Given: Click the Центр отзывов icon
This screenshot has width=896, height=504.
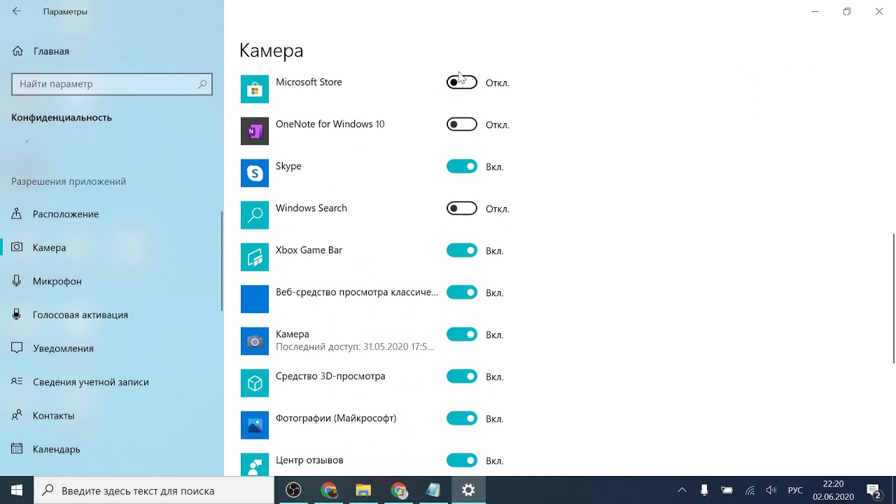Looking at the screenshot, I should [x=255, y=465].
